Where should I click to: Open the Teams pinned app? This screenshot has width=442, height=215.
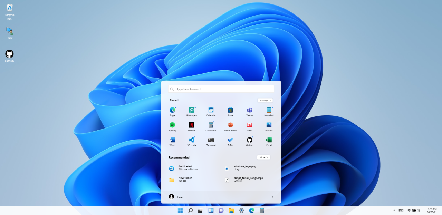tap(249, 111)
